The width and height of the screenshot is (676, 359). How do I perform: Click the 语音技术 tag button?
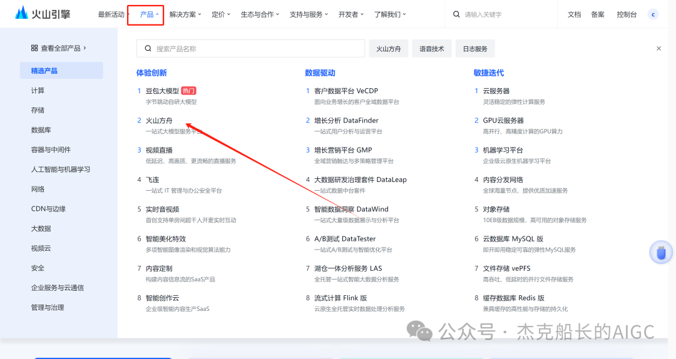431,49
